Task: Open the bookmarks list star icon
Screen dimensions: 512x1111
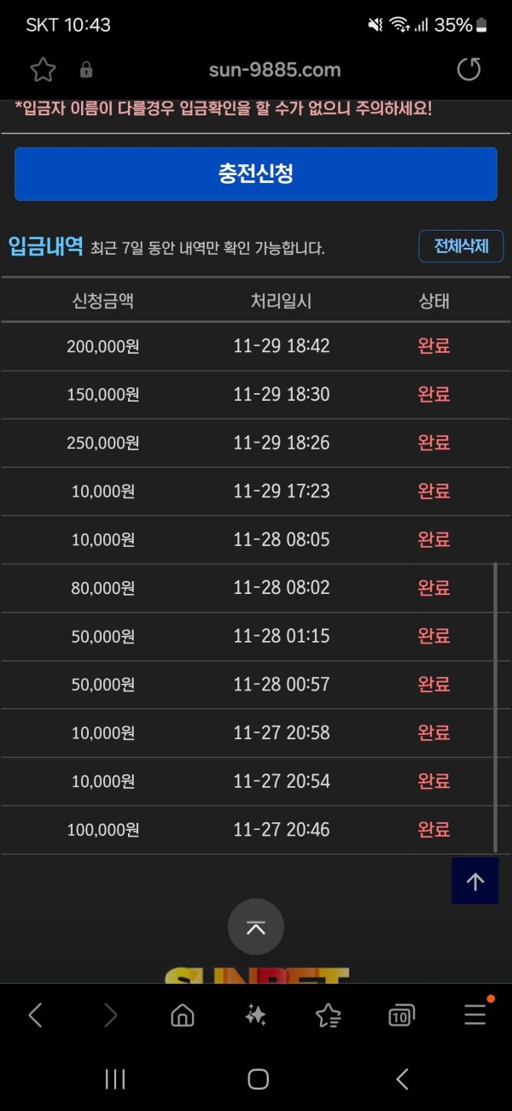Action: click(329, 1014)
